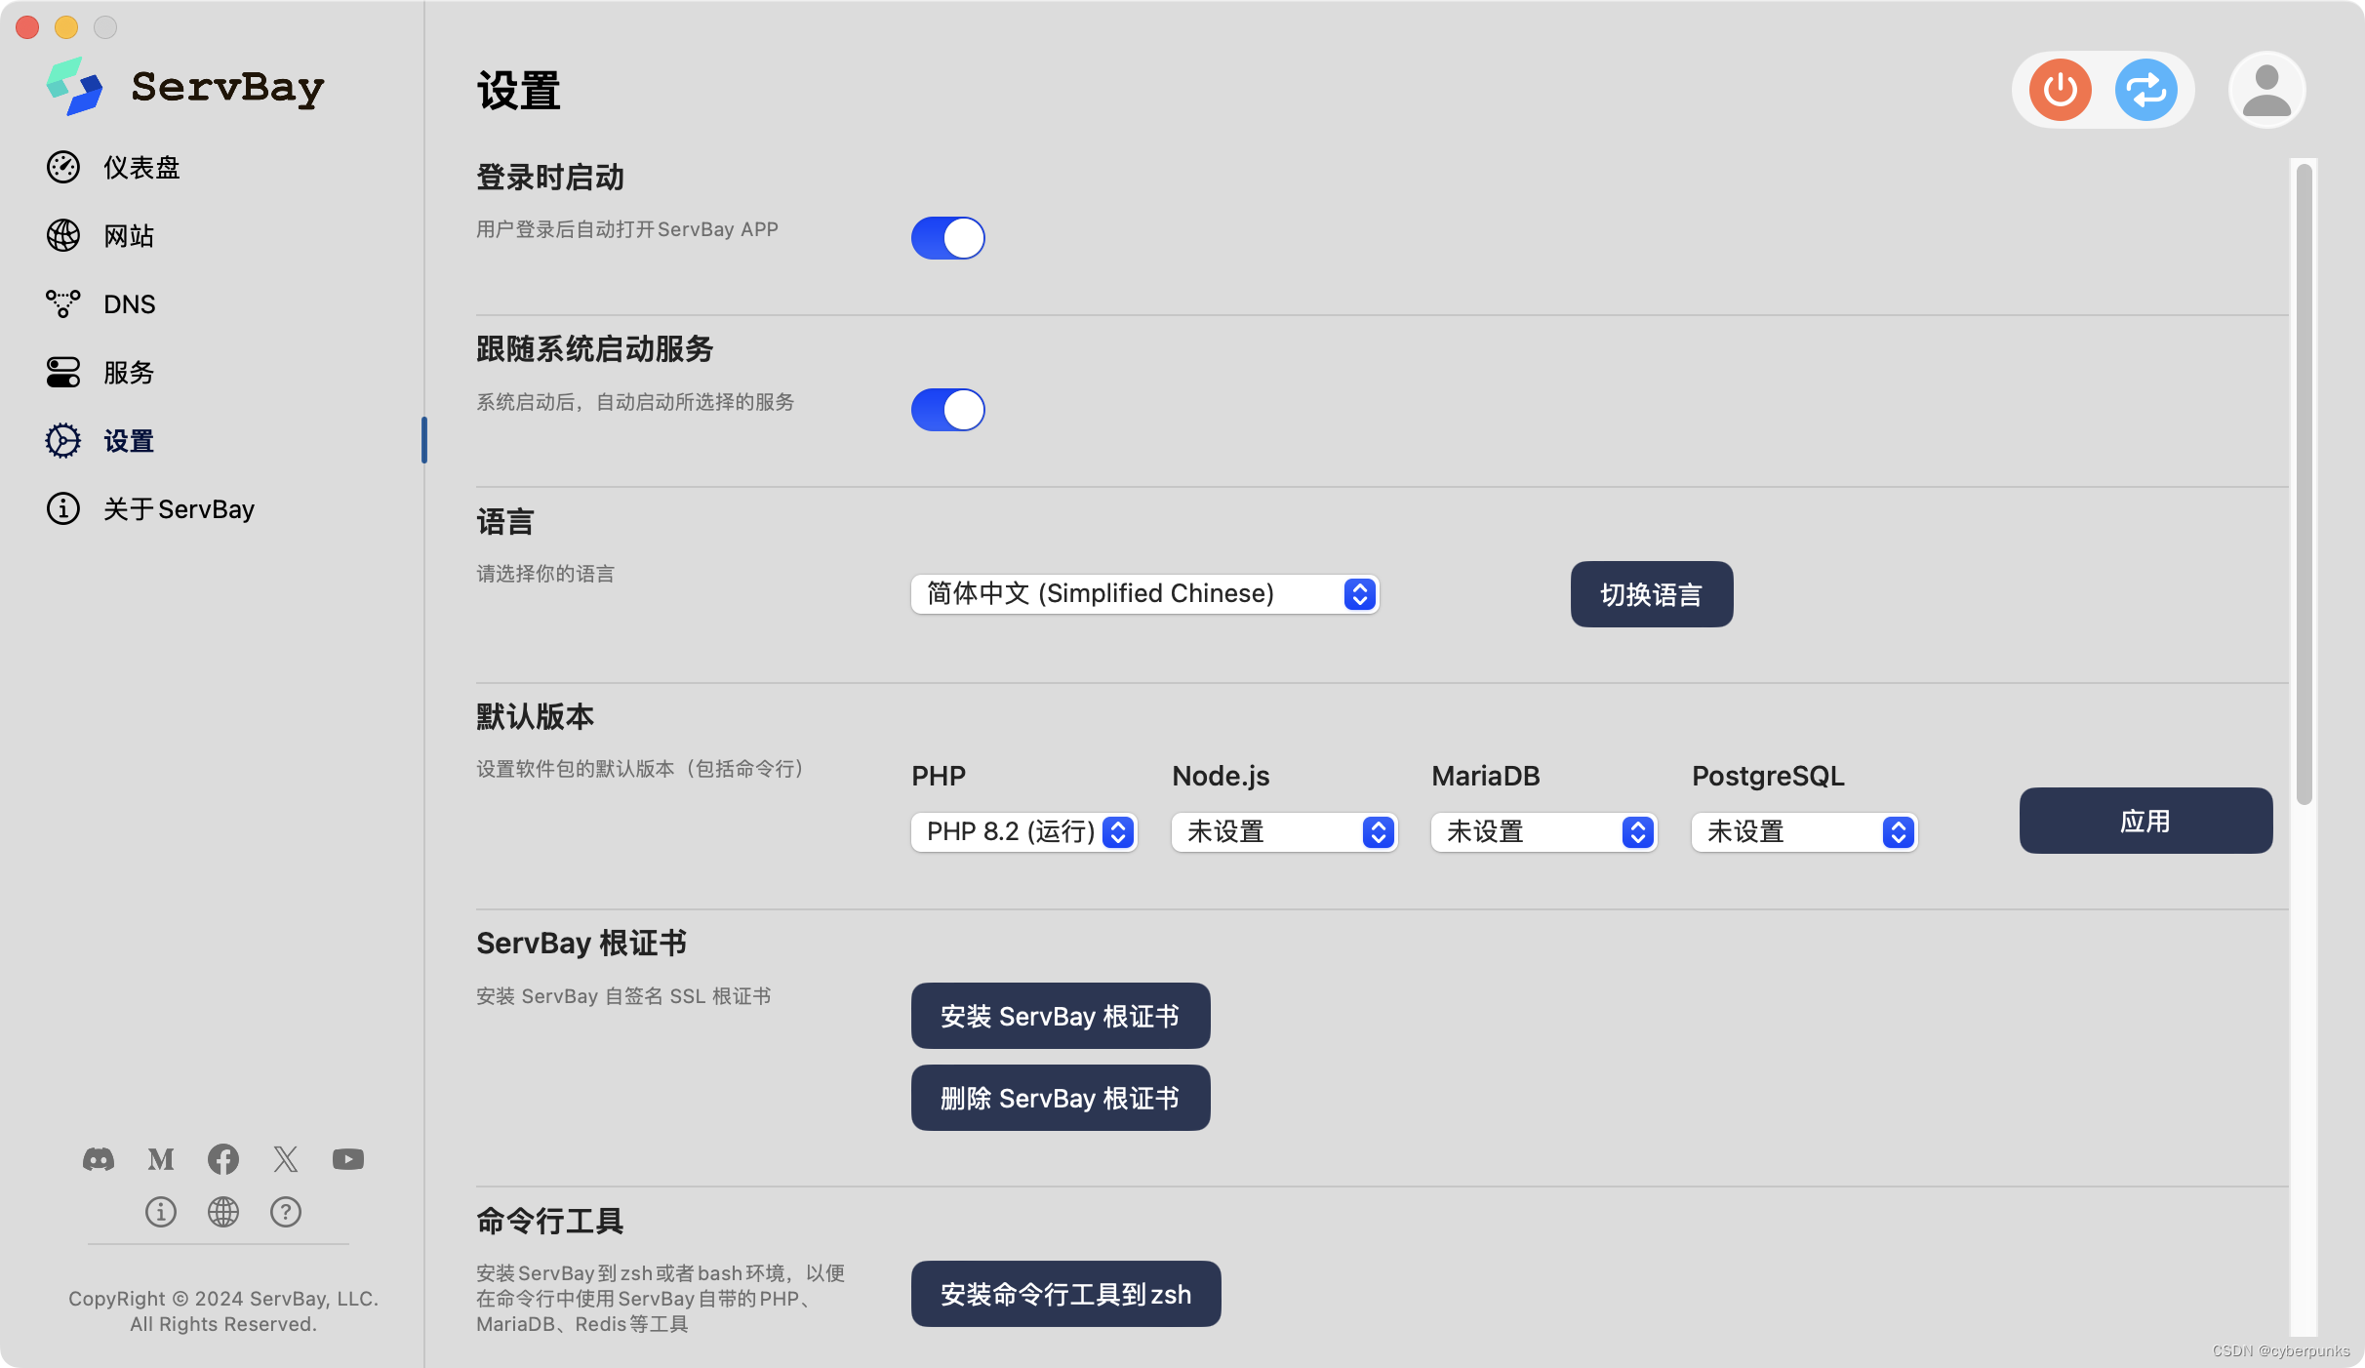The width and height of the screenshot is (2365, 1368).
Task: Click the 默认版本 section heading
Action: [535, 717]
